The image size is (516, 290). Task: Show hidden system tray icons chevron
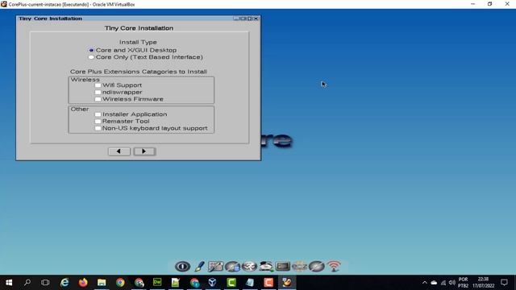[425, 283]
